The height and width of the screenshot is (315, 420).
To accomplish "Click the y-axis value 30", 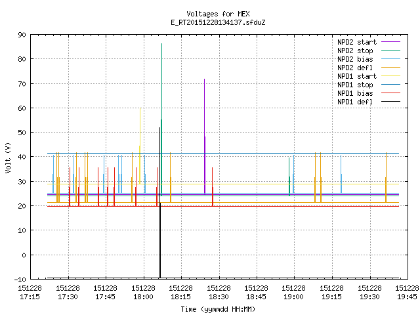I will [22, 182].
